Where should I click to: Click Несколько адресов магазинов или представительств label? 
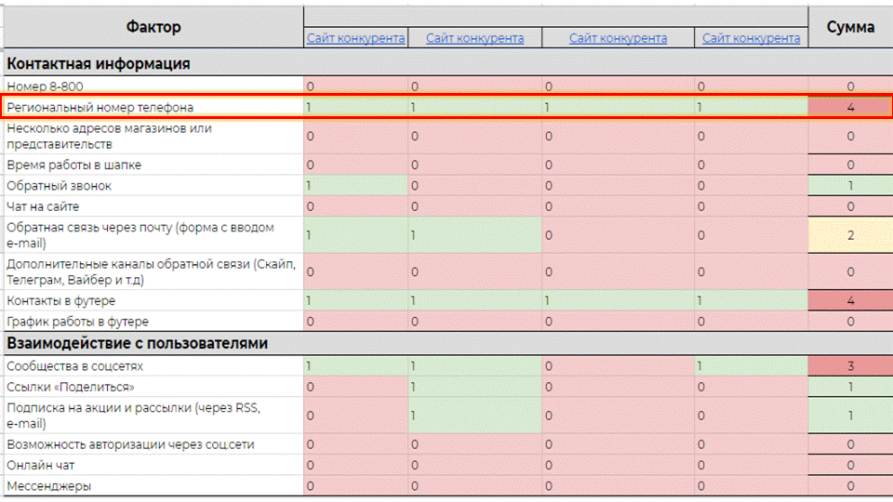110,137
